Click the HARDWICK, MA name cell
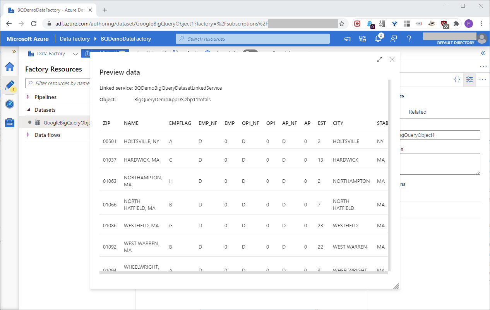The width and height of the screenshot is (490, 310). (142, 160)
